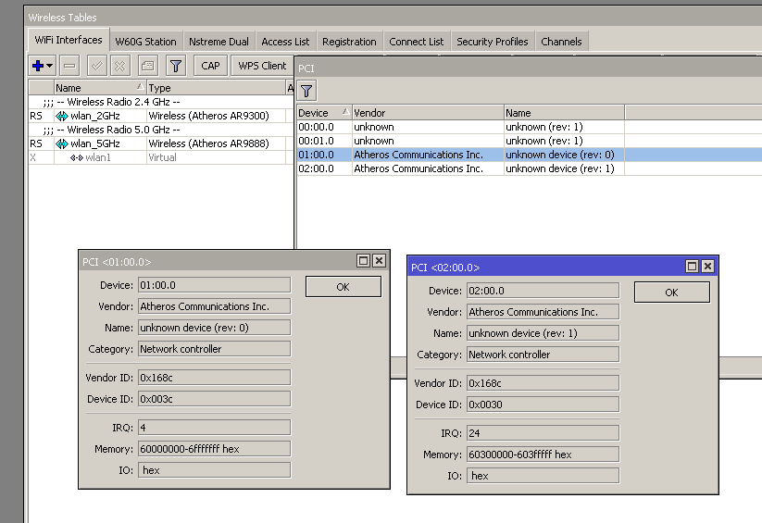Open the Nstreme Dual tab

coord(219,42)
